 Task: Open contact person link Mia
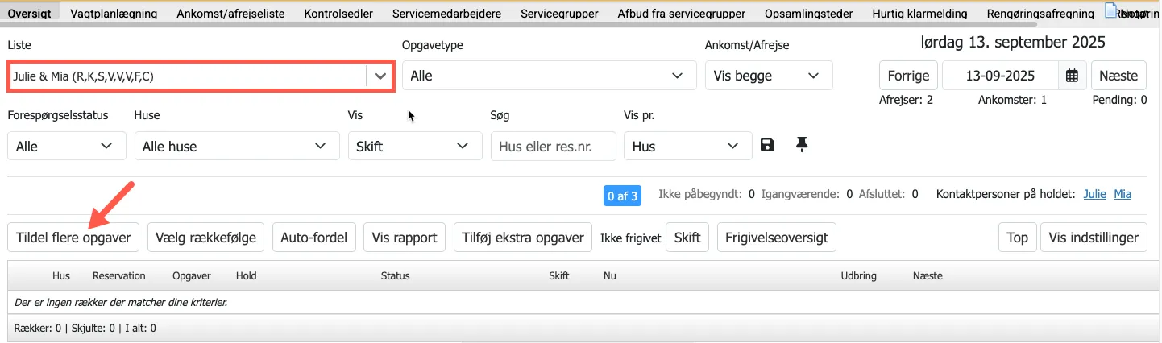1123,194
